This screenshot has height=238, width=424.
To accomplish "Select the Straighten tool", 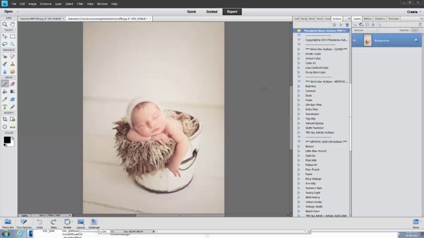I will (13, 126).
